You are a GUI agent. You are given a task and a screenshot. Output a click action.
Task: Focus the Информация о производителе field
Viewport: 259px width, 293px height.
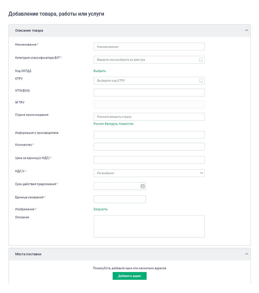coord(149,135)
